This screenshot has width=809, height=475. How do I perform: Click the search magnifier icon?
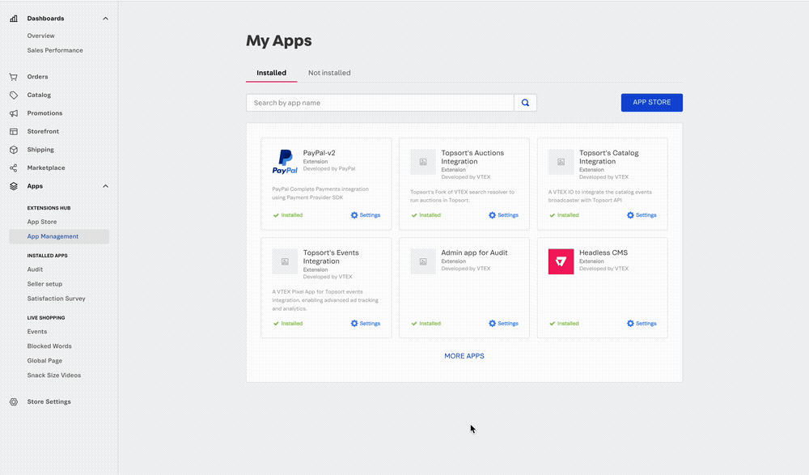[x=525, y=103]
